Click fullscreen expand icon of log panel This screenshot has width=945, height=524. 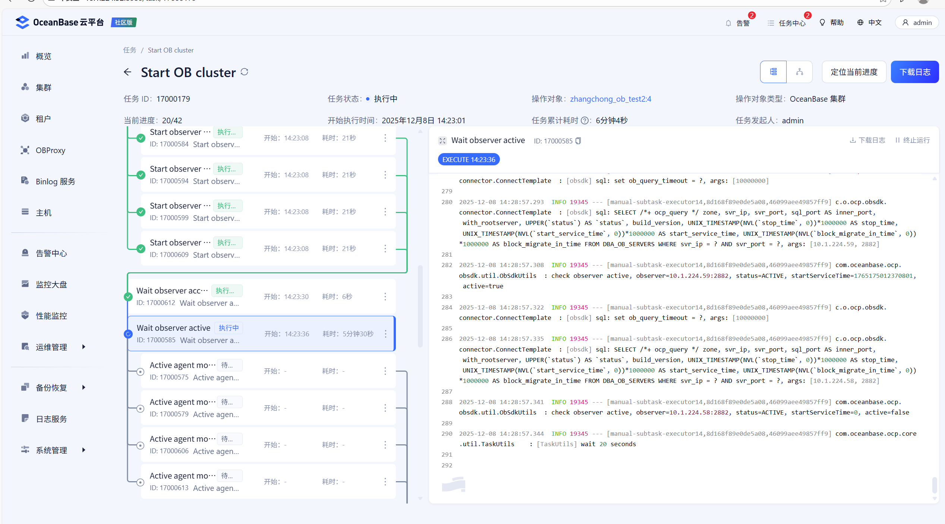tap(442, 141)
